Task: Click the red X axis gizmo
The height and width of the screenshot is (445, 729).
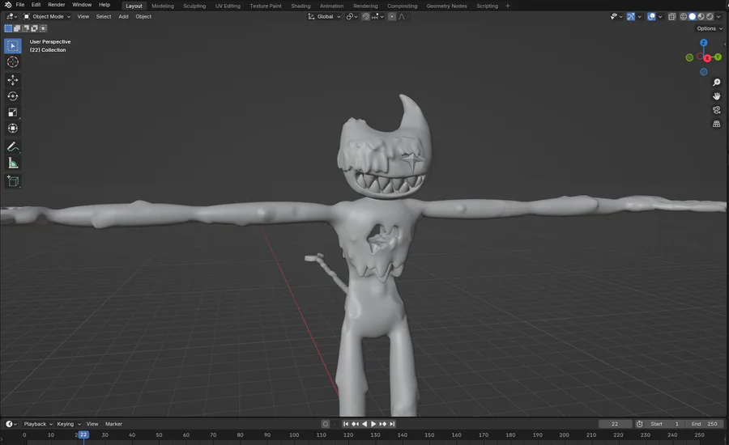Action: [707, 58]
